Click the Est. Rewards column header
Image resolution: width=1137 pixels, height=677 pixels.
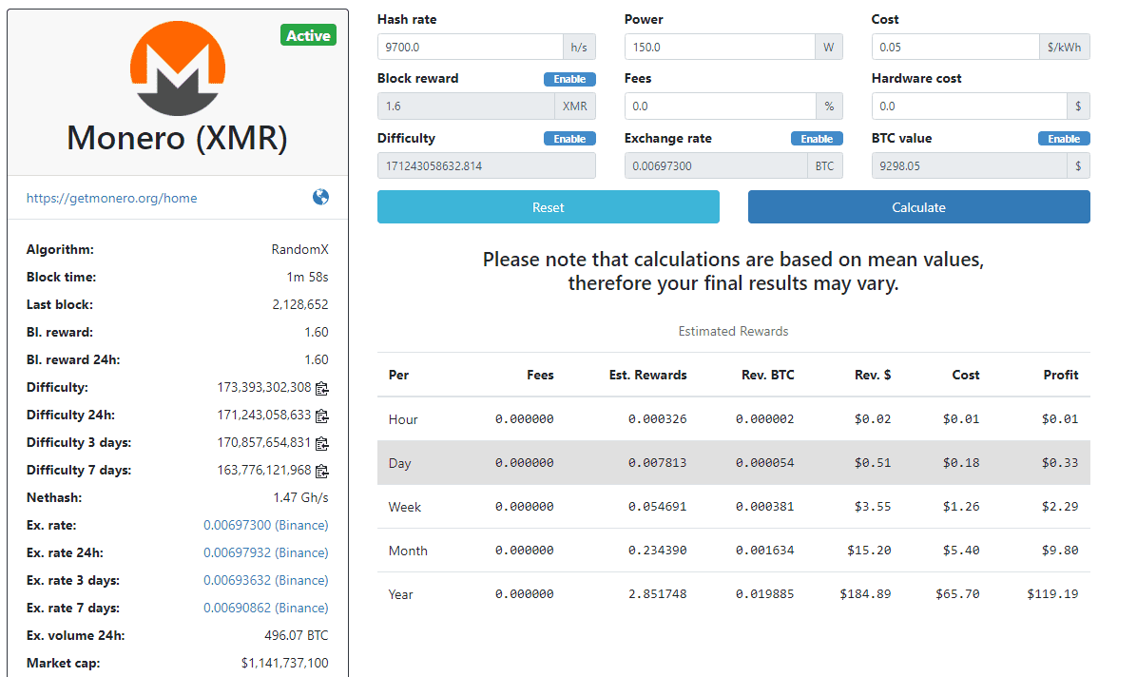pos(647,376)
